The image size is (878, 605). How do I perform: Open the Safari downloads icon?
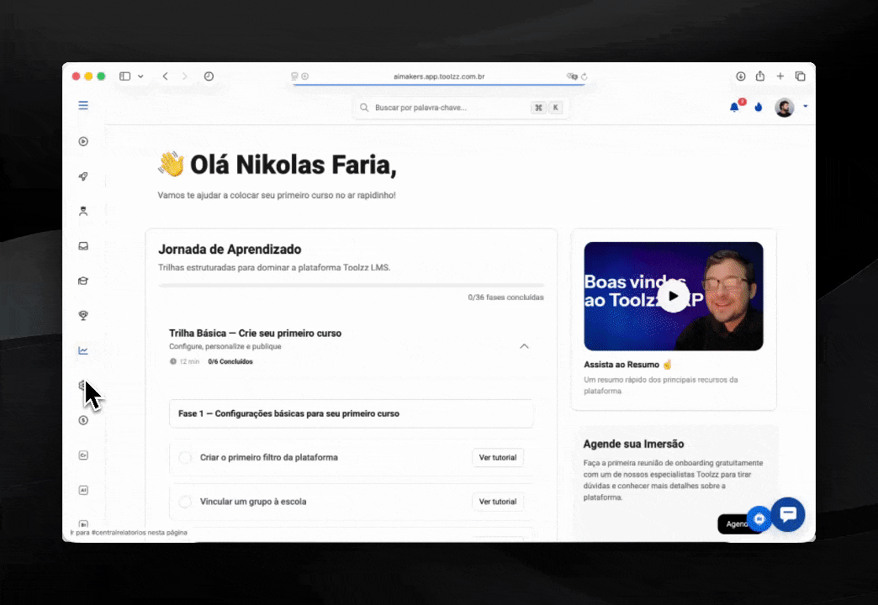pos(741,76)
